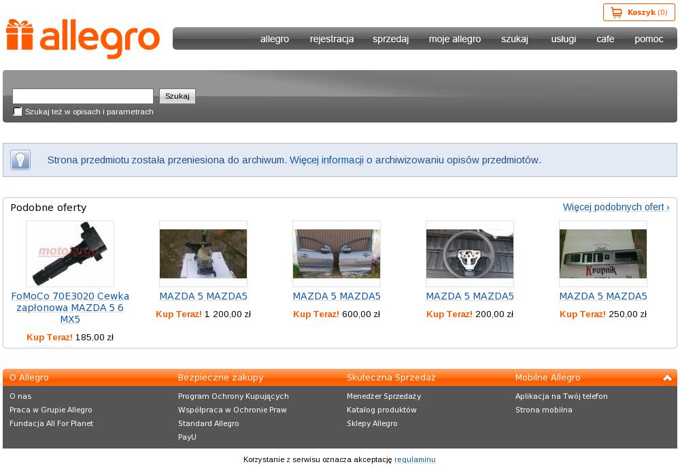Open the car doors thumbnail for 600,00 zł
The height and width of the screenshot is (473, 680).
pyautogui.click(x=337, y=253)
